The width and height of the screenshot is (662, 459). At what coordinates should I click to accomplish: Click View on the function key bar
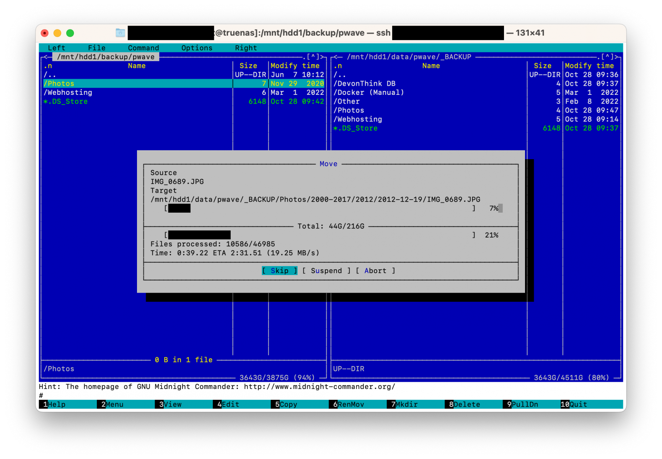coord(170,404)
